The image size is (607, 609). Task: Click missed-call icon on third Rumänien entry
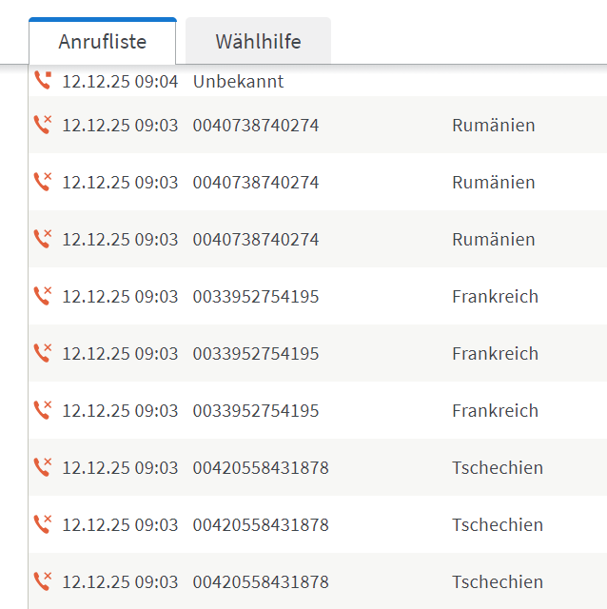pos(42,239)
